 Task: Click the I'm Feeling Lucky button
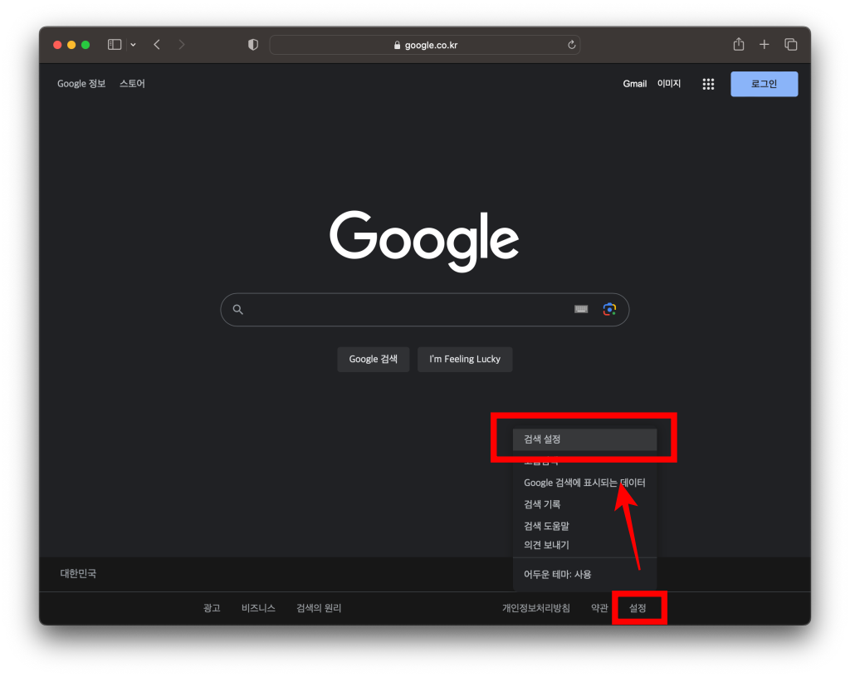tap(465, 359)
